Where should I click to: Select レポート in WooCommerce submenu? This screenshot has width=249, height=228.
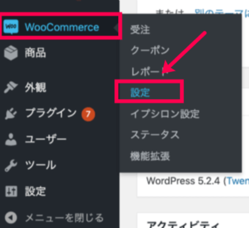click(150, 72)
